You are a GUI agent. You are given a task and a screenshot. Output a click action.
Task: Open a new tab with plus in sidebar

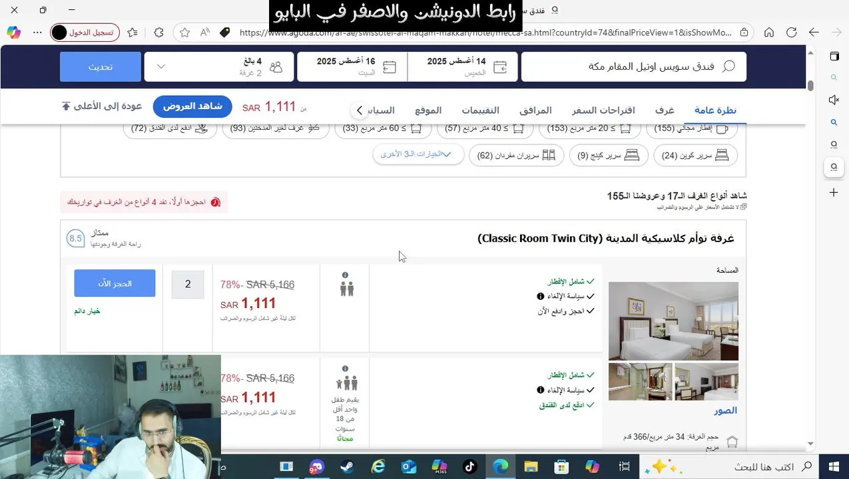[834, 192]
